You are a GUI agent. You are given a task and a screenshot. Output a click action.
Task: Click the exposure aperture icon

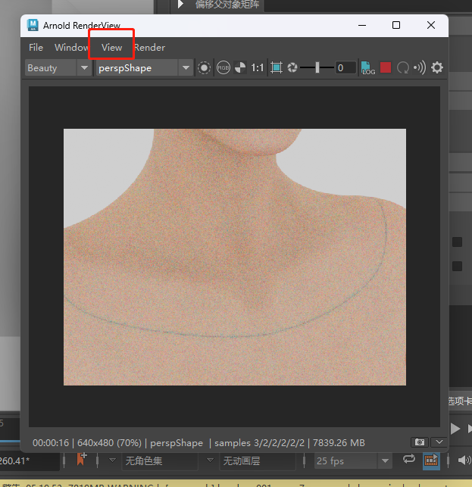click(x=292, y=67)
